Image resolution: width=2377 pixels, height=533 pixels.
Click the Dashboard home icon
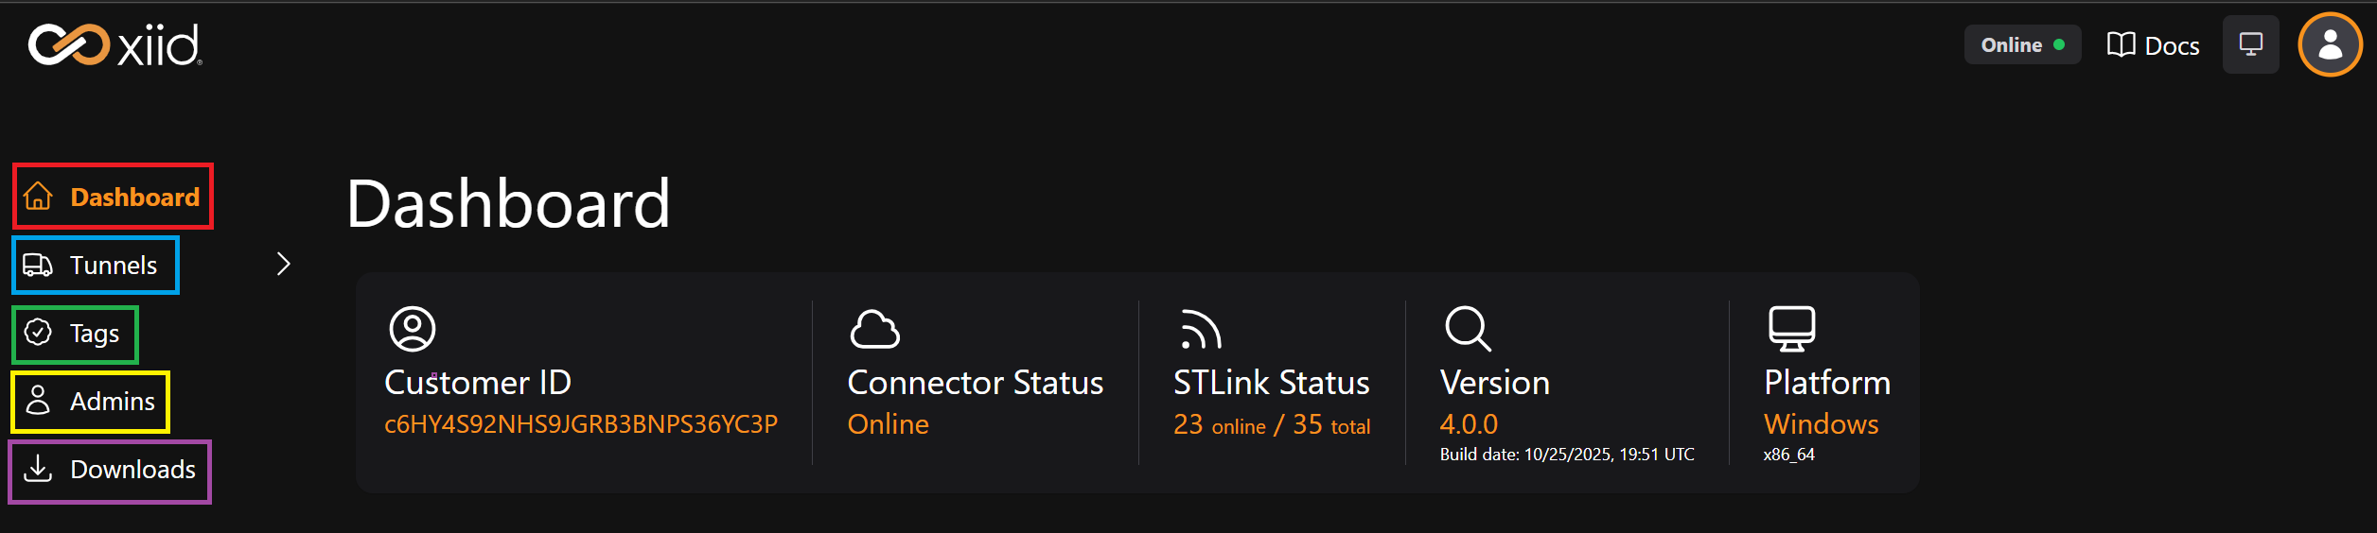click(38, 197)
